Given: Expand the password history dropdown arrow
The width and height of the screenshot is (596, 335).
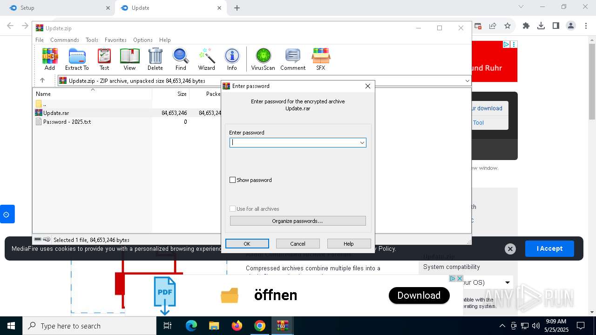Looking at the screenshot, I should (362, 143).
